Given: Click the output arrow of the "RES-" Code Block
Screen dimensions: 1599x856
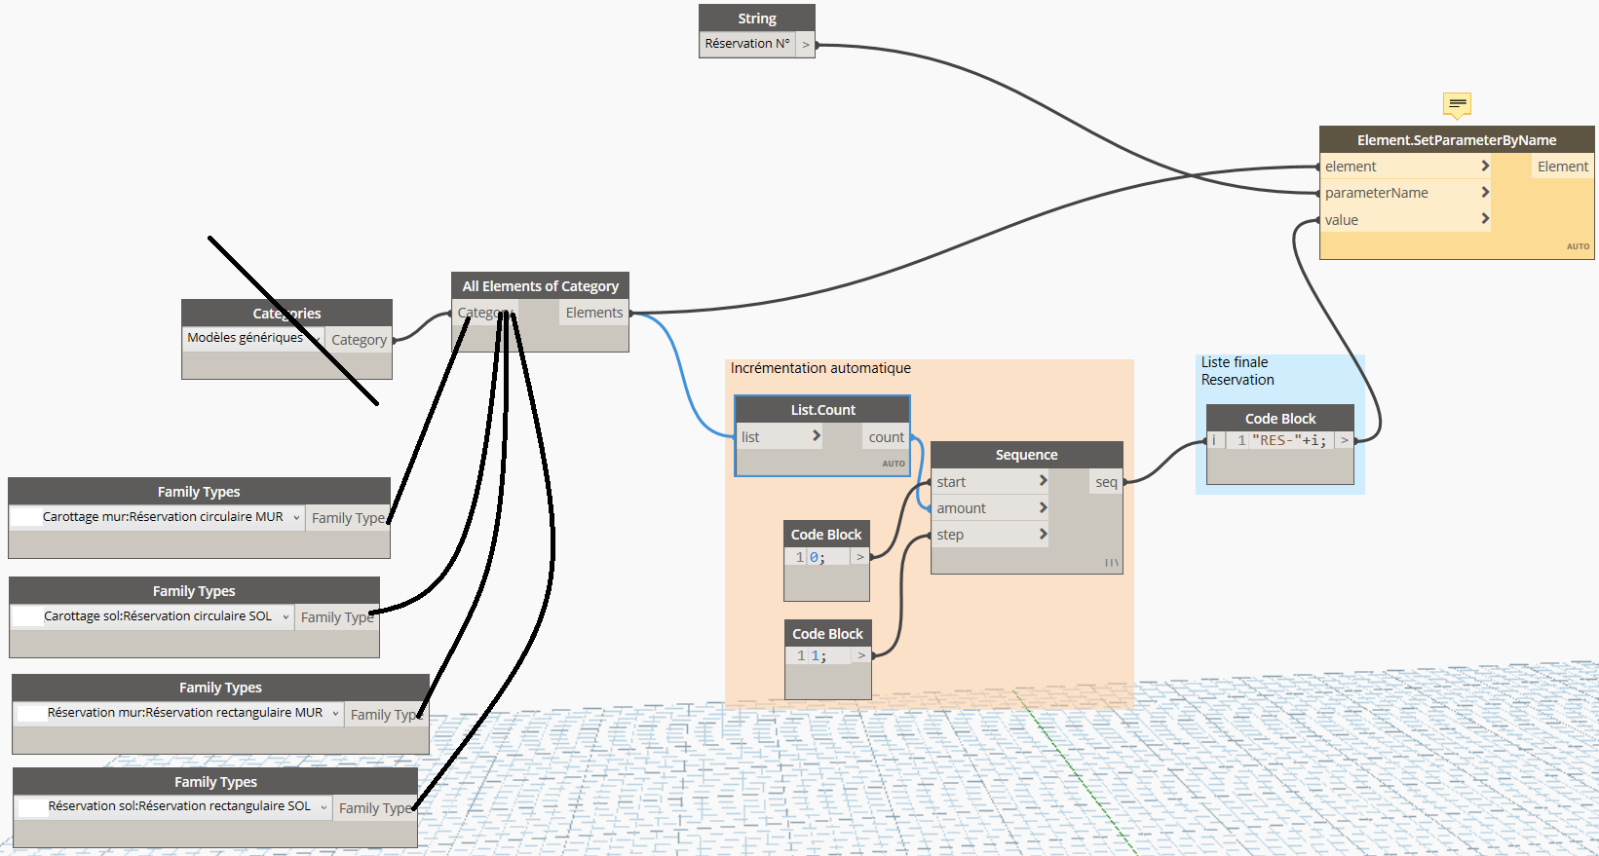Looking at the screenshot, I should tap(1345, 440).
